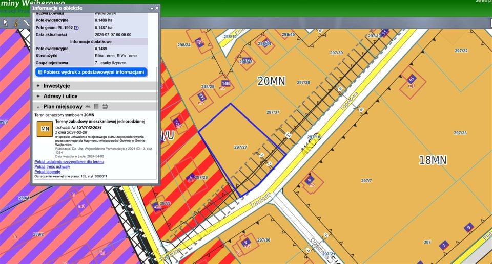Close the Informacja o obiekcie panel
This screenshot has width=492, height=264.
(157, 8)
